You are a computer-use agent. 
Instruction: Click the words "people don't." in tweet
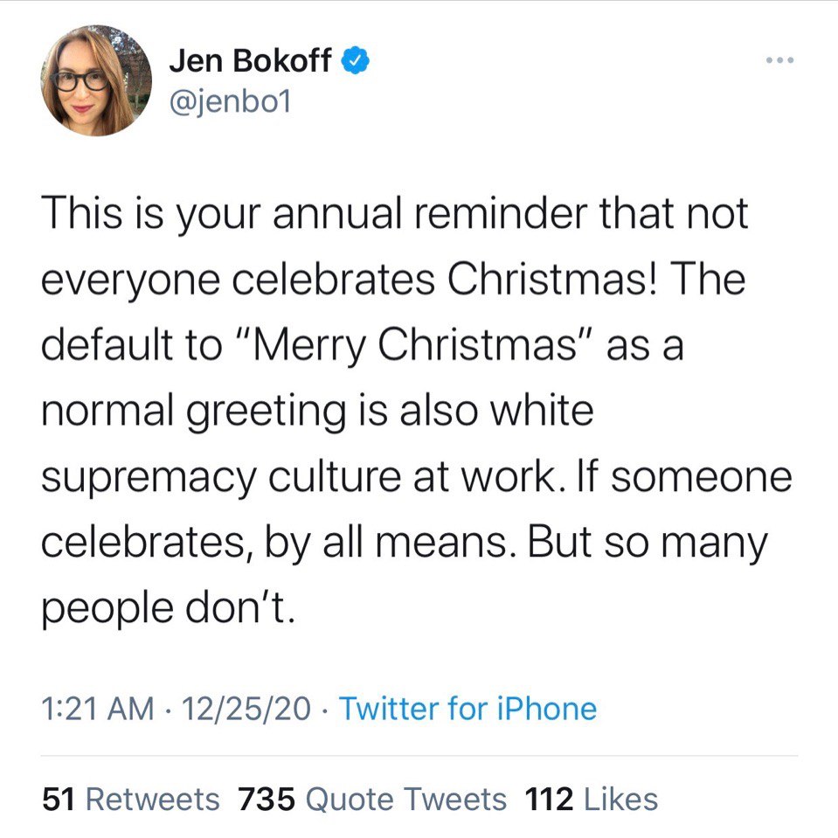click(x=169, y=609)
